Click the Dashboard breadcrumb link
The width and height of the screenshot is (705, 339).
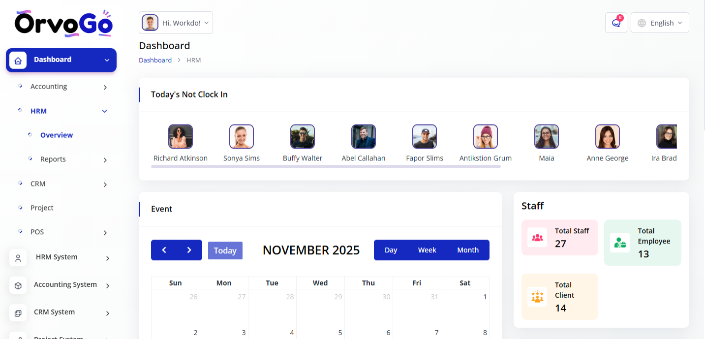point(155,60)
